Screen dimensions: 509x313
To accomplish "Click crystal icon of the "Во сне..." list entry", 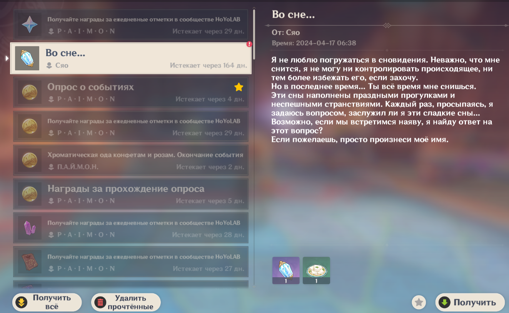I will tap(27, 58).
